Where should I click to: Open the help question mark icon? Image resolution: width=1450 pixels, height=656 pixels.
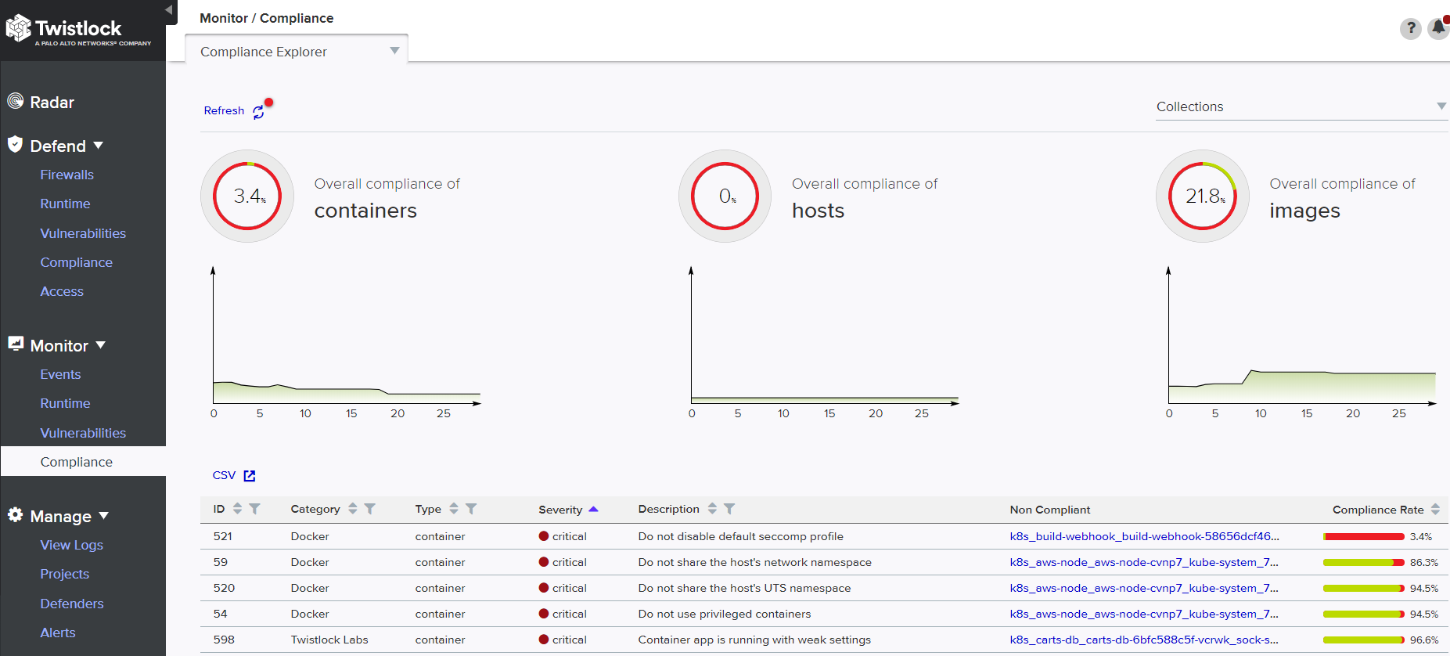tap(1410, 29)
